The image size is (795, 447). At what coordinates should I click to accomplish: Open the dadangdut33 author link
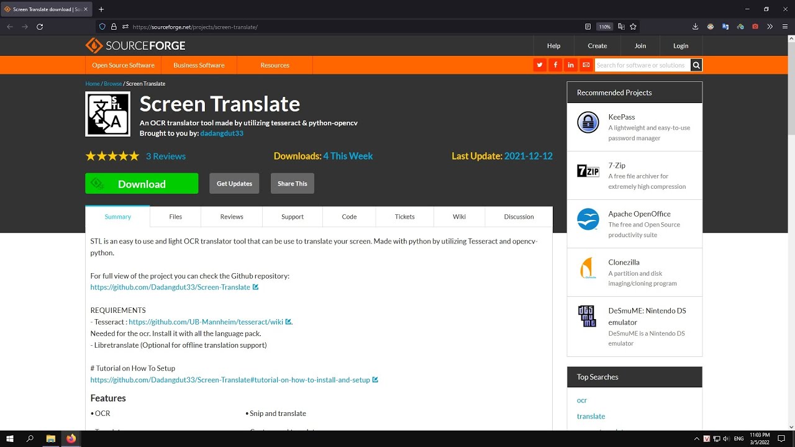(x=222, y=133)
